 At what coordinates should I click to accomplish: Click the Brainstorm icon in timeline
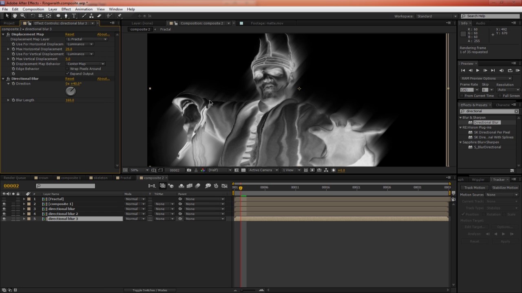coord(208,186)
